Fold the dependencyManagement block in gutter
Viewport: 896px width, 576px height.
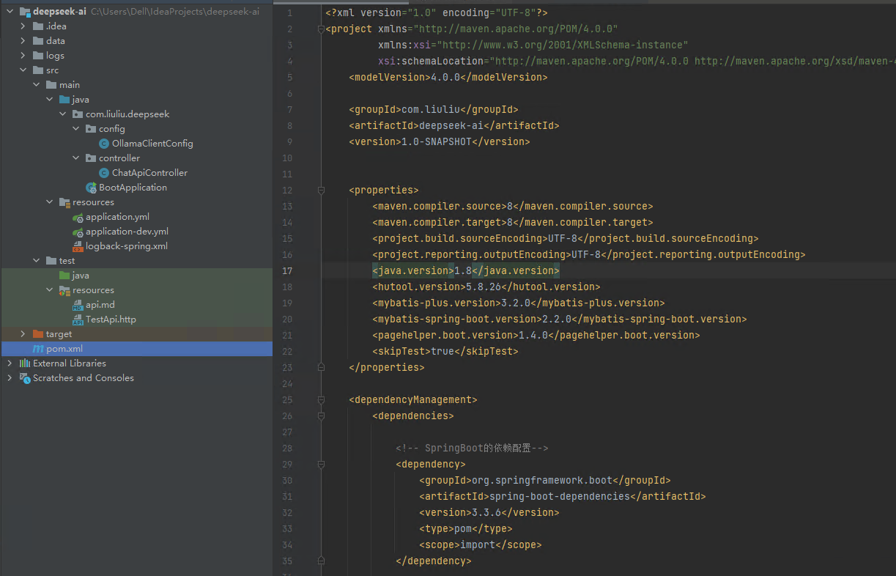tap(321, 400)
